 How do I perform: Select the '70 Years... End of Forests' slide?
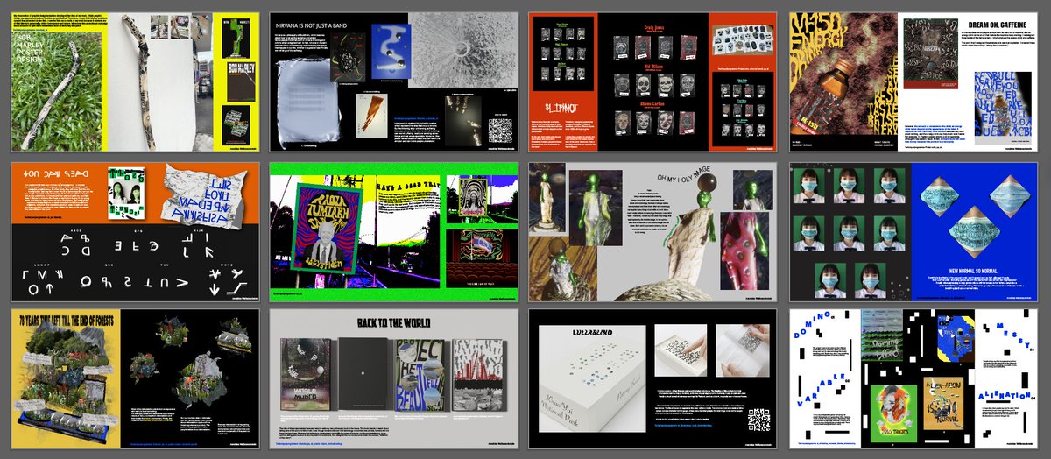pyautogui.click(x=133, y=379)
